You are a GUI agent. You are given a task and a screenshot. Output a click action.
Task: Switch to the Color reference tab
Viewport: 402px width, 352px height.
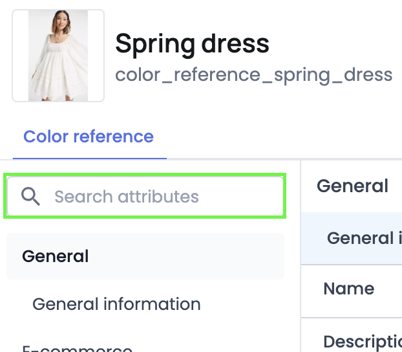89,137
